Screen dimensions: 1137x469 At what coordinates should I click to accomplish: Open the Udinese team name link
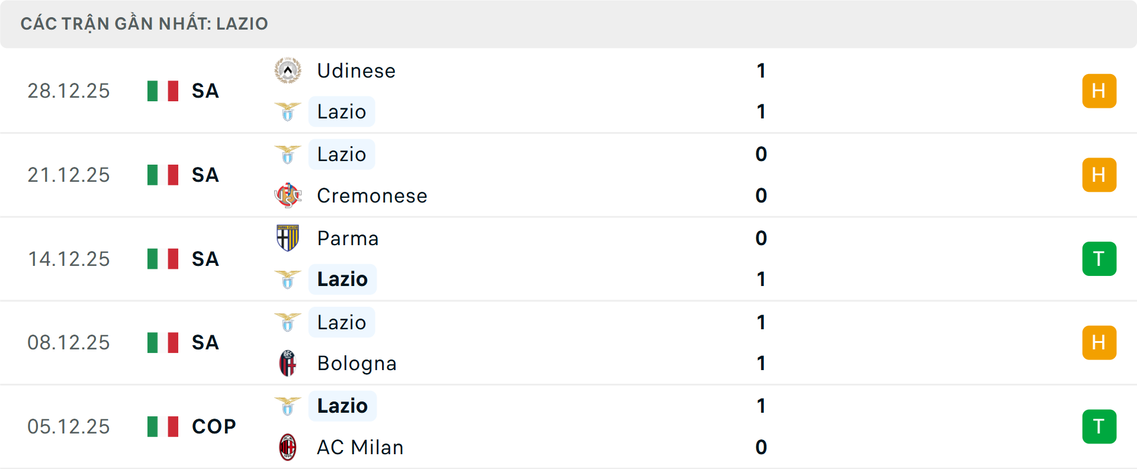coord(355,70)
